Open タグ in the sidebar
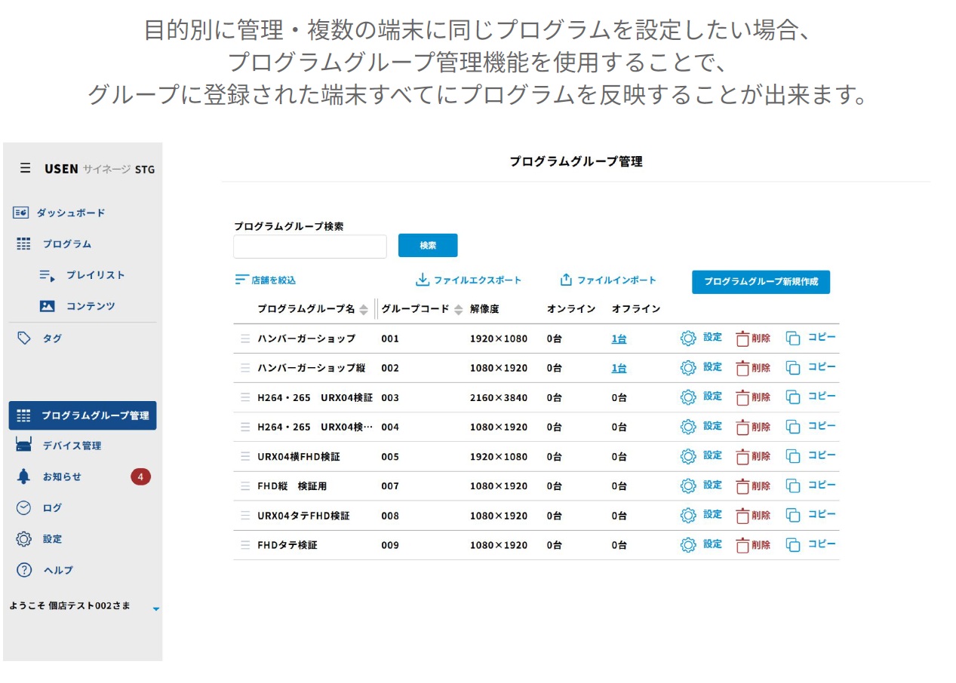The width and height of the screenshot is (956, 683). (x=39, y=338)
